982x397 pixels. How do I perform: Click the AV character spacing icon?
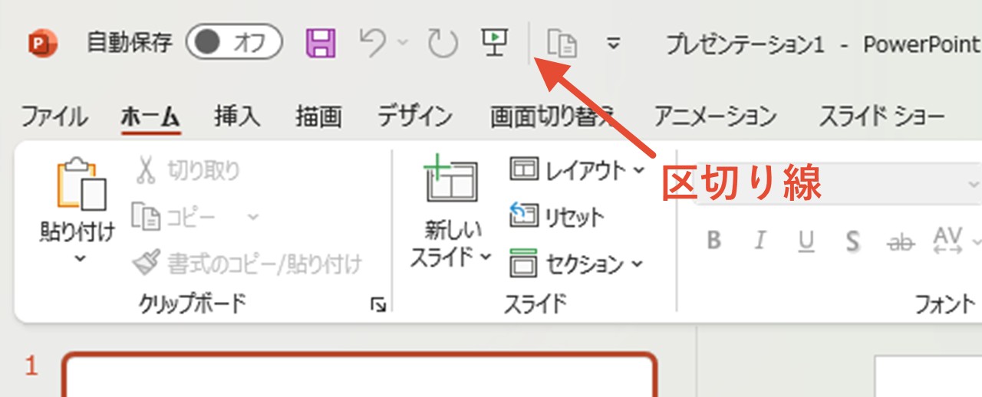(948, 241)
